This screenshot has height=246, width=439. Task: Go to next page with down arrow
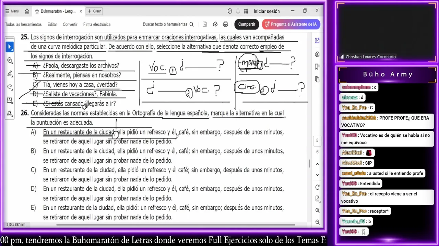(x=317, y=175)
